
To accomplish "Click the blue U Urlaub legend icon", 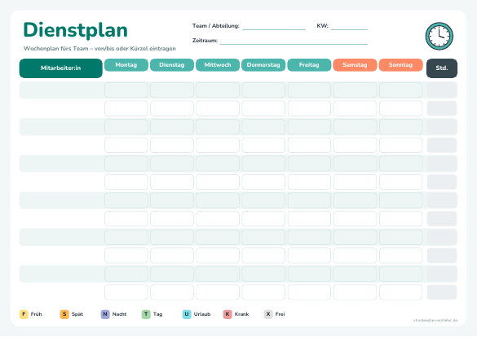I will 187,314.
